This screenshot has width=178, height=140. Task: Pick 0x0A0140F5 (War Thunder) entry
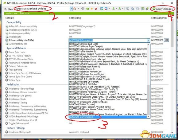click(108, 104)
